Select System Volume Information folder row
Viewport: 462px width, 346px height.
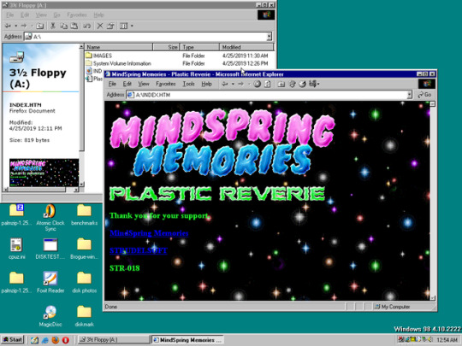tap(118, 63)
